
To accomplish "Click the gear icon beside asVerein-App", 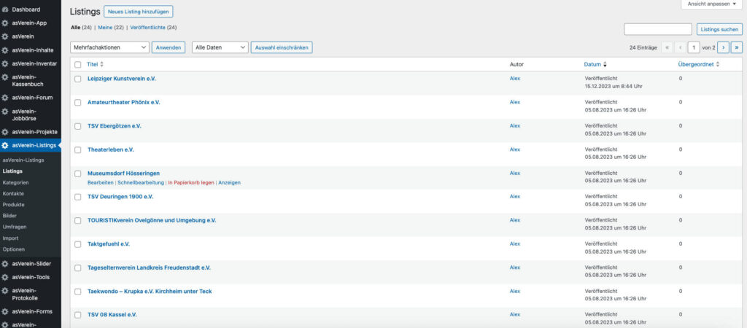I will pos(5,23).
